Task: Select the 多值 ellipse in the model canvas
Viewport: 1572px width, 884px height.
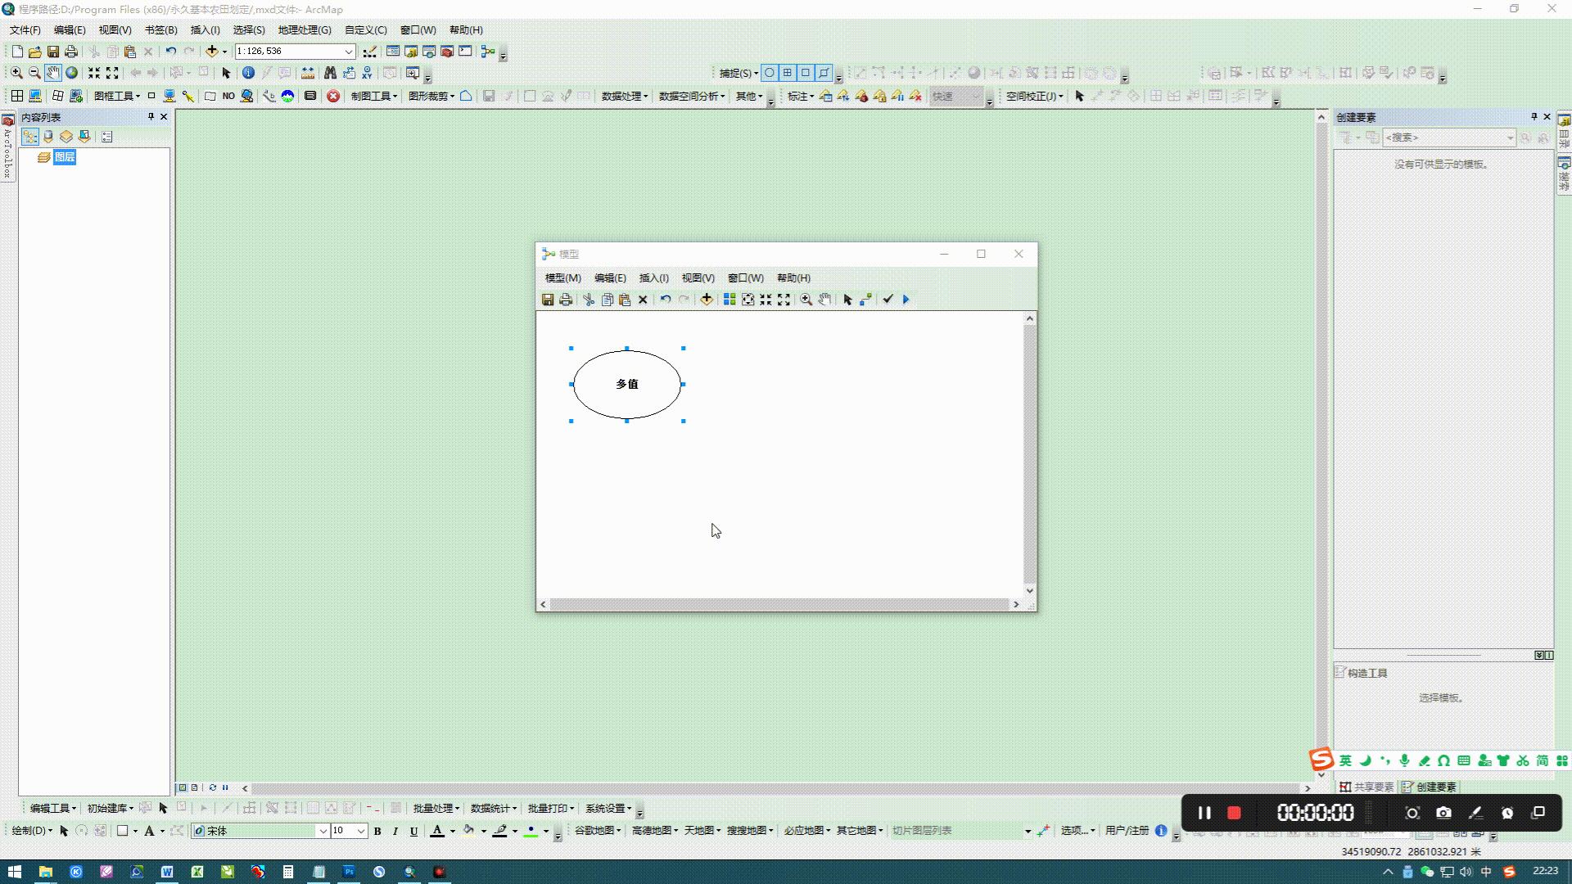Action: point(628,384)
